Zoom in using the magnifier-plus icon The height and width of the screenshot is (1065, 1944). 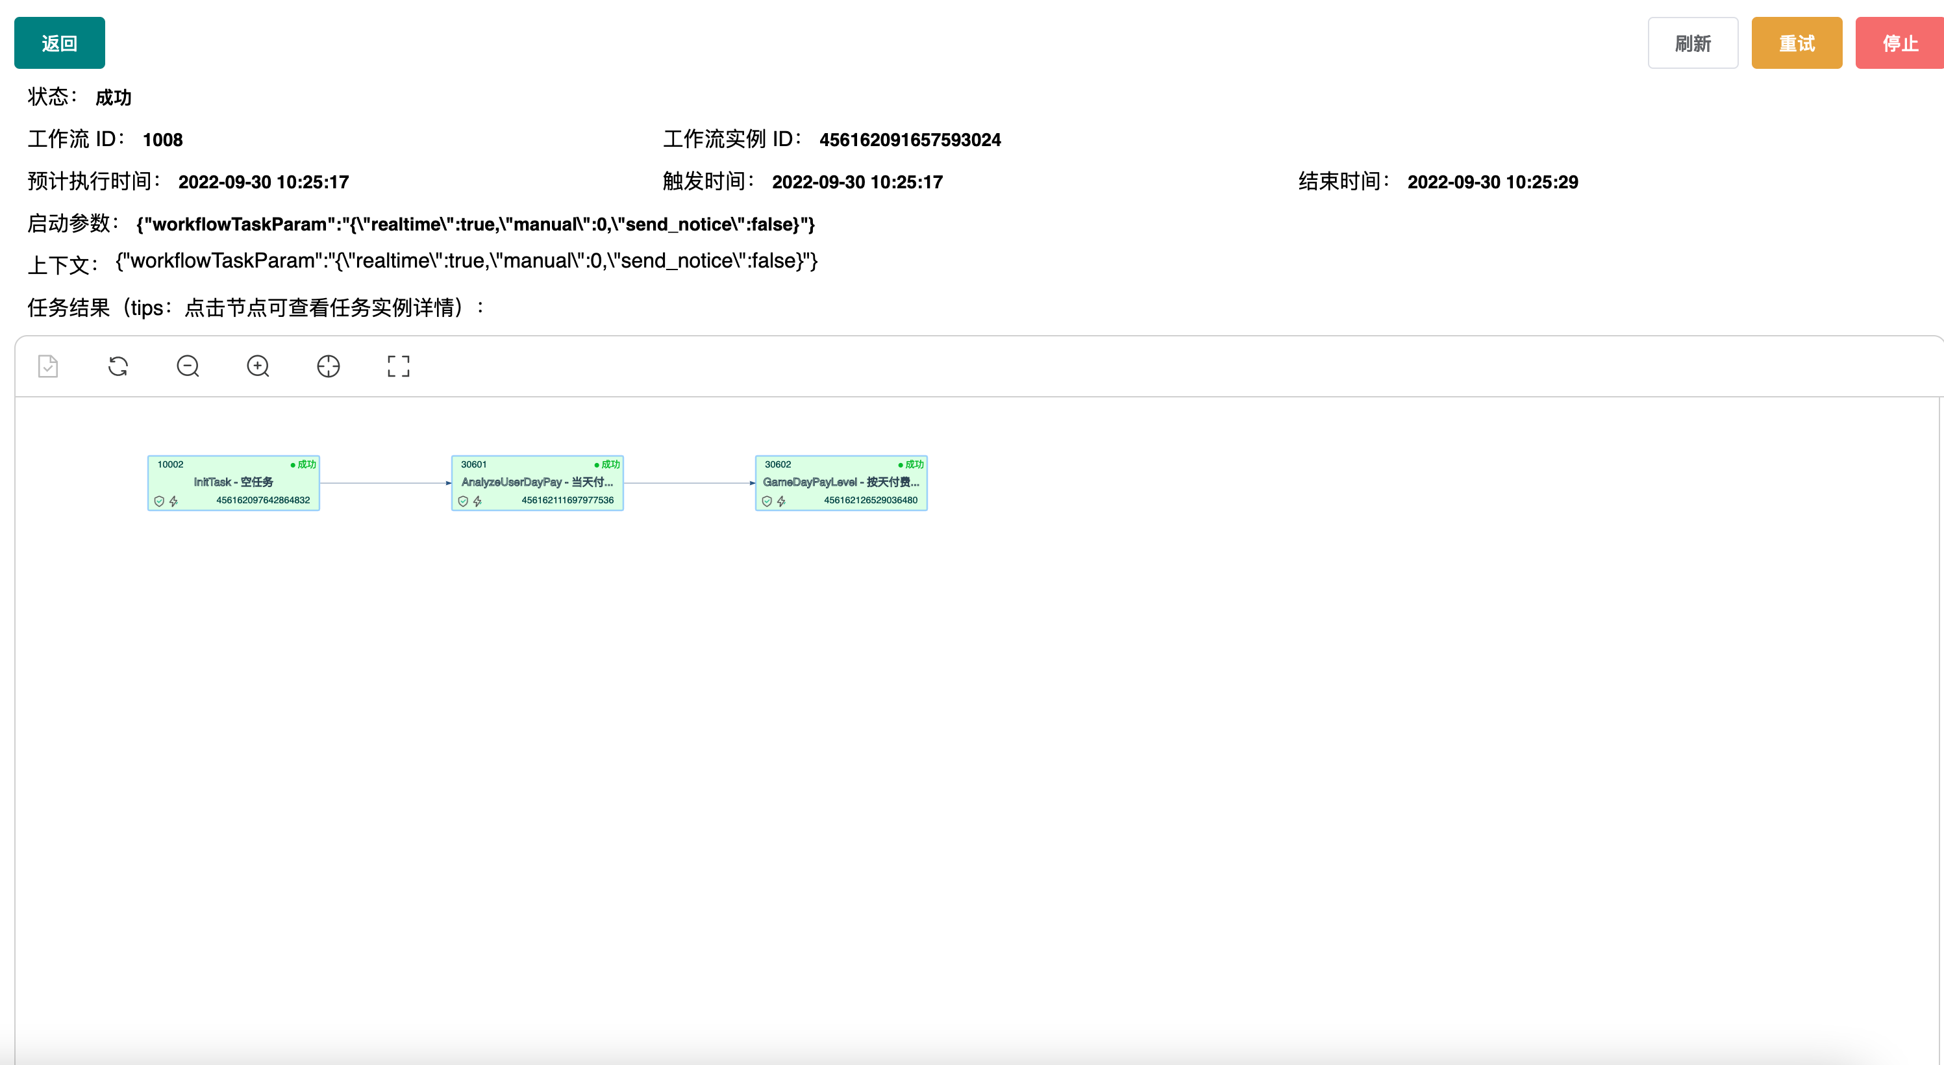pyautogui.click(x=257, y=366)
